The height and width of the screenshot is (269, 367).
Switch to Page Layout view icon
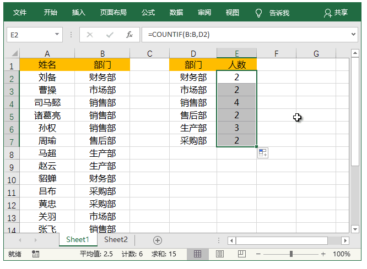[x=219, y=254]
